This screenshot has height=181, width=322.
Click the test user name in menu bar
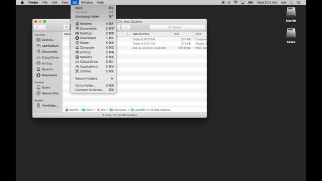pyautogui.click(x=283, y=3)
